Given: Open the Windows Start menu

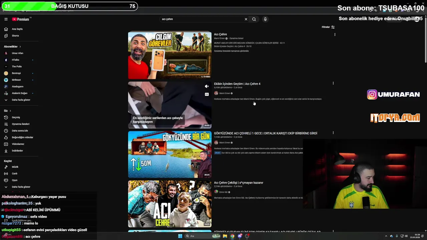Looking at the screenshot, I should (180, 236).
